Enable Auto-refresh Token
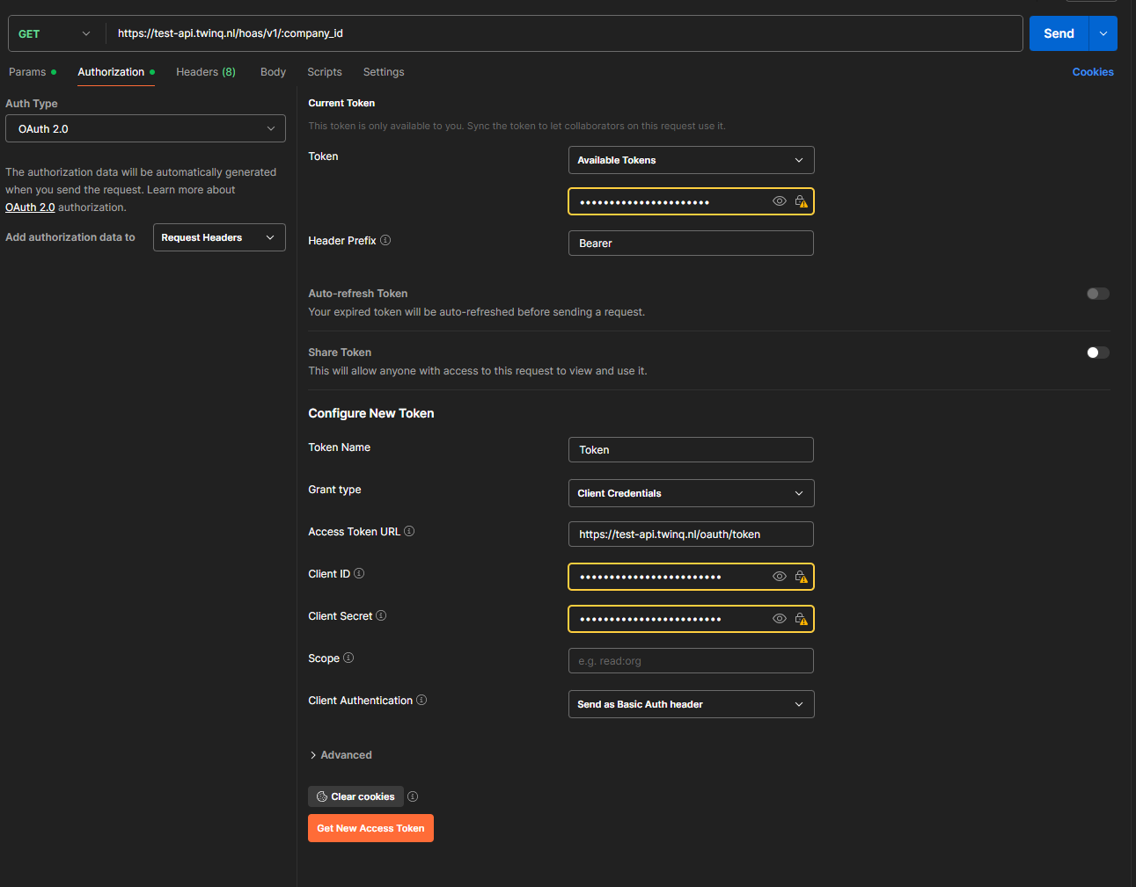This screenshot has height=887, width=1136. coord(1097,294)
